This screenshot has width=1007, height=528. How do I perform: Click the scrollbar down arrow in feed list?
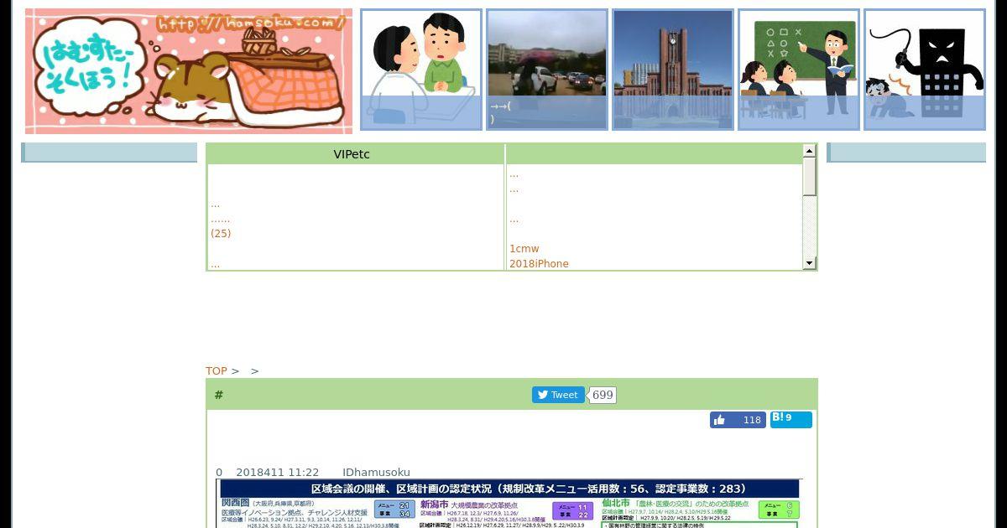click(810, 263)
